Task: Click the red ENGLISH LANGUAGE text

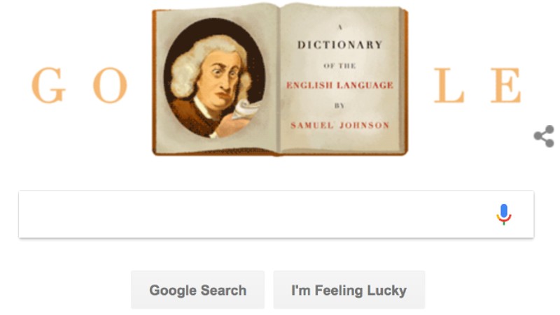Action: 339,85
